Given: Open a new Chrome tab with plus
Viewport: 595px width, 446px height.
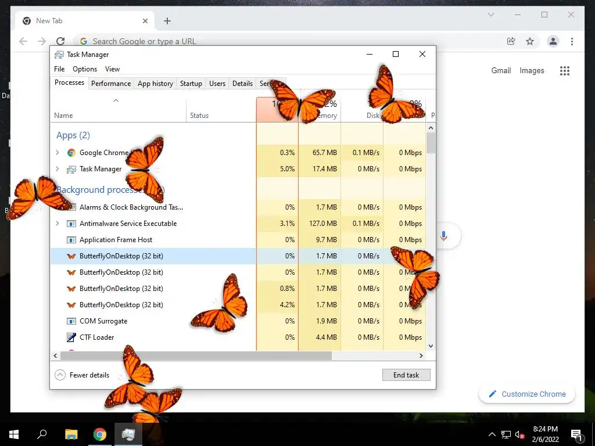Looking at the screenshot, I should 167,21.
